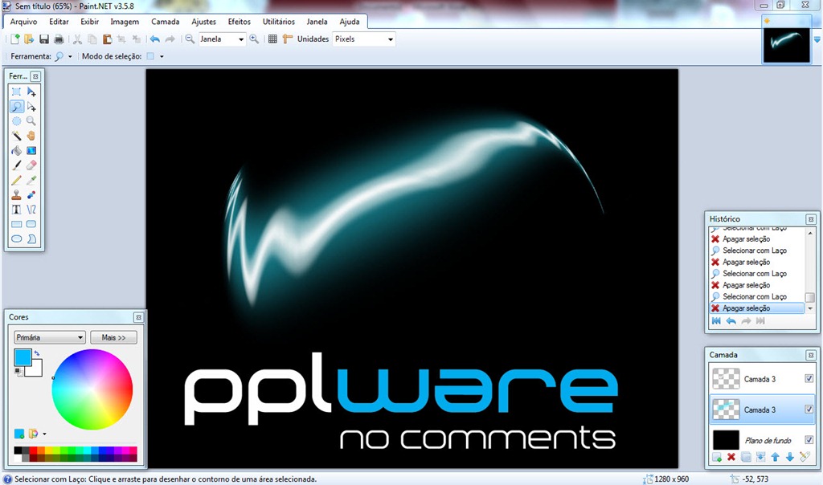Open the image list dropdown arrow
The width and height of the screenshot is (823, 485).
817,40
